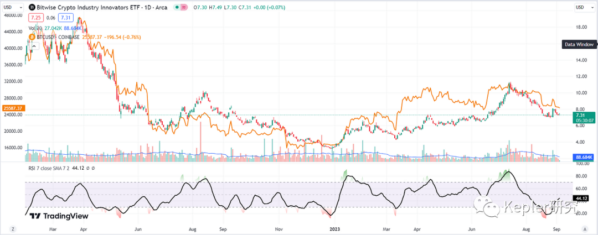
Task: Click the Data Window button
Action: (579, 45)
